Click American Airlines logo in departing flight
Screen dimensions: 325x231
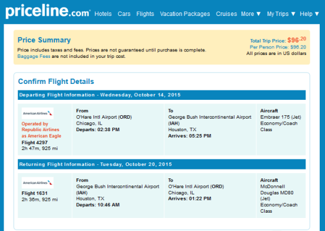click(x=37, y=113)
